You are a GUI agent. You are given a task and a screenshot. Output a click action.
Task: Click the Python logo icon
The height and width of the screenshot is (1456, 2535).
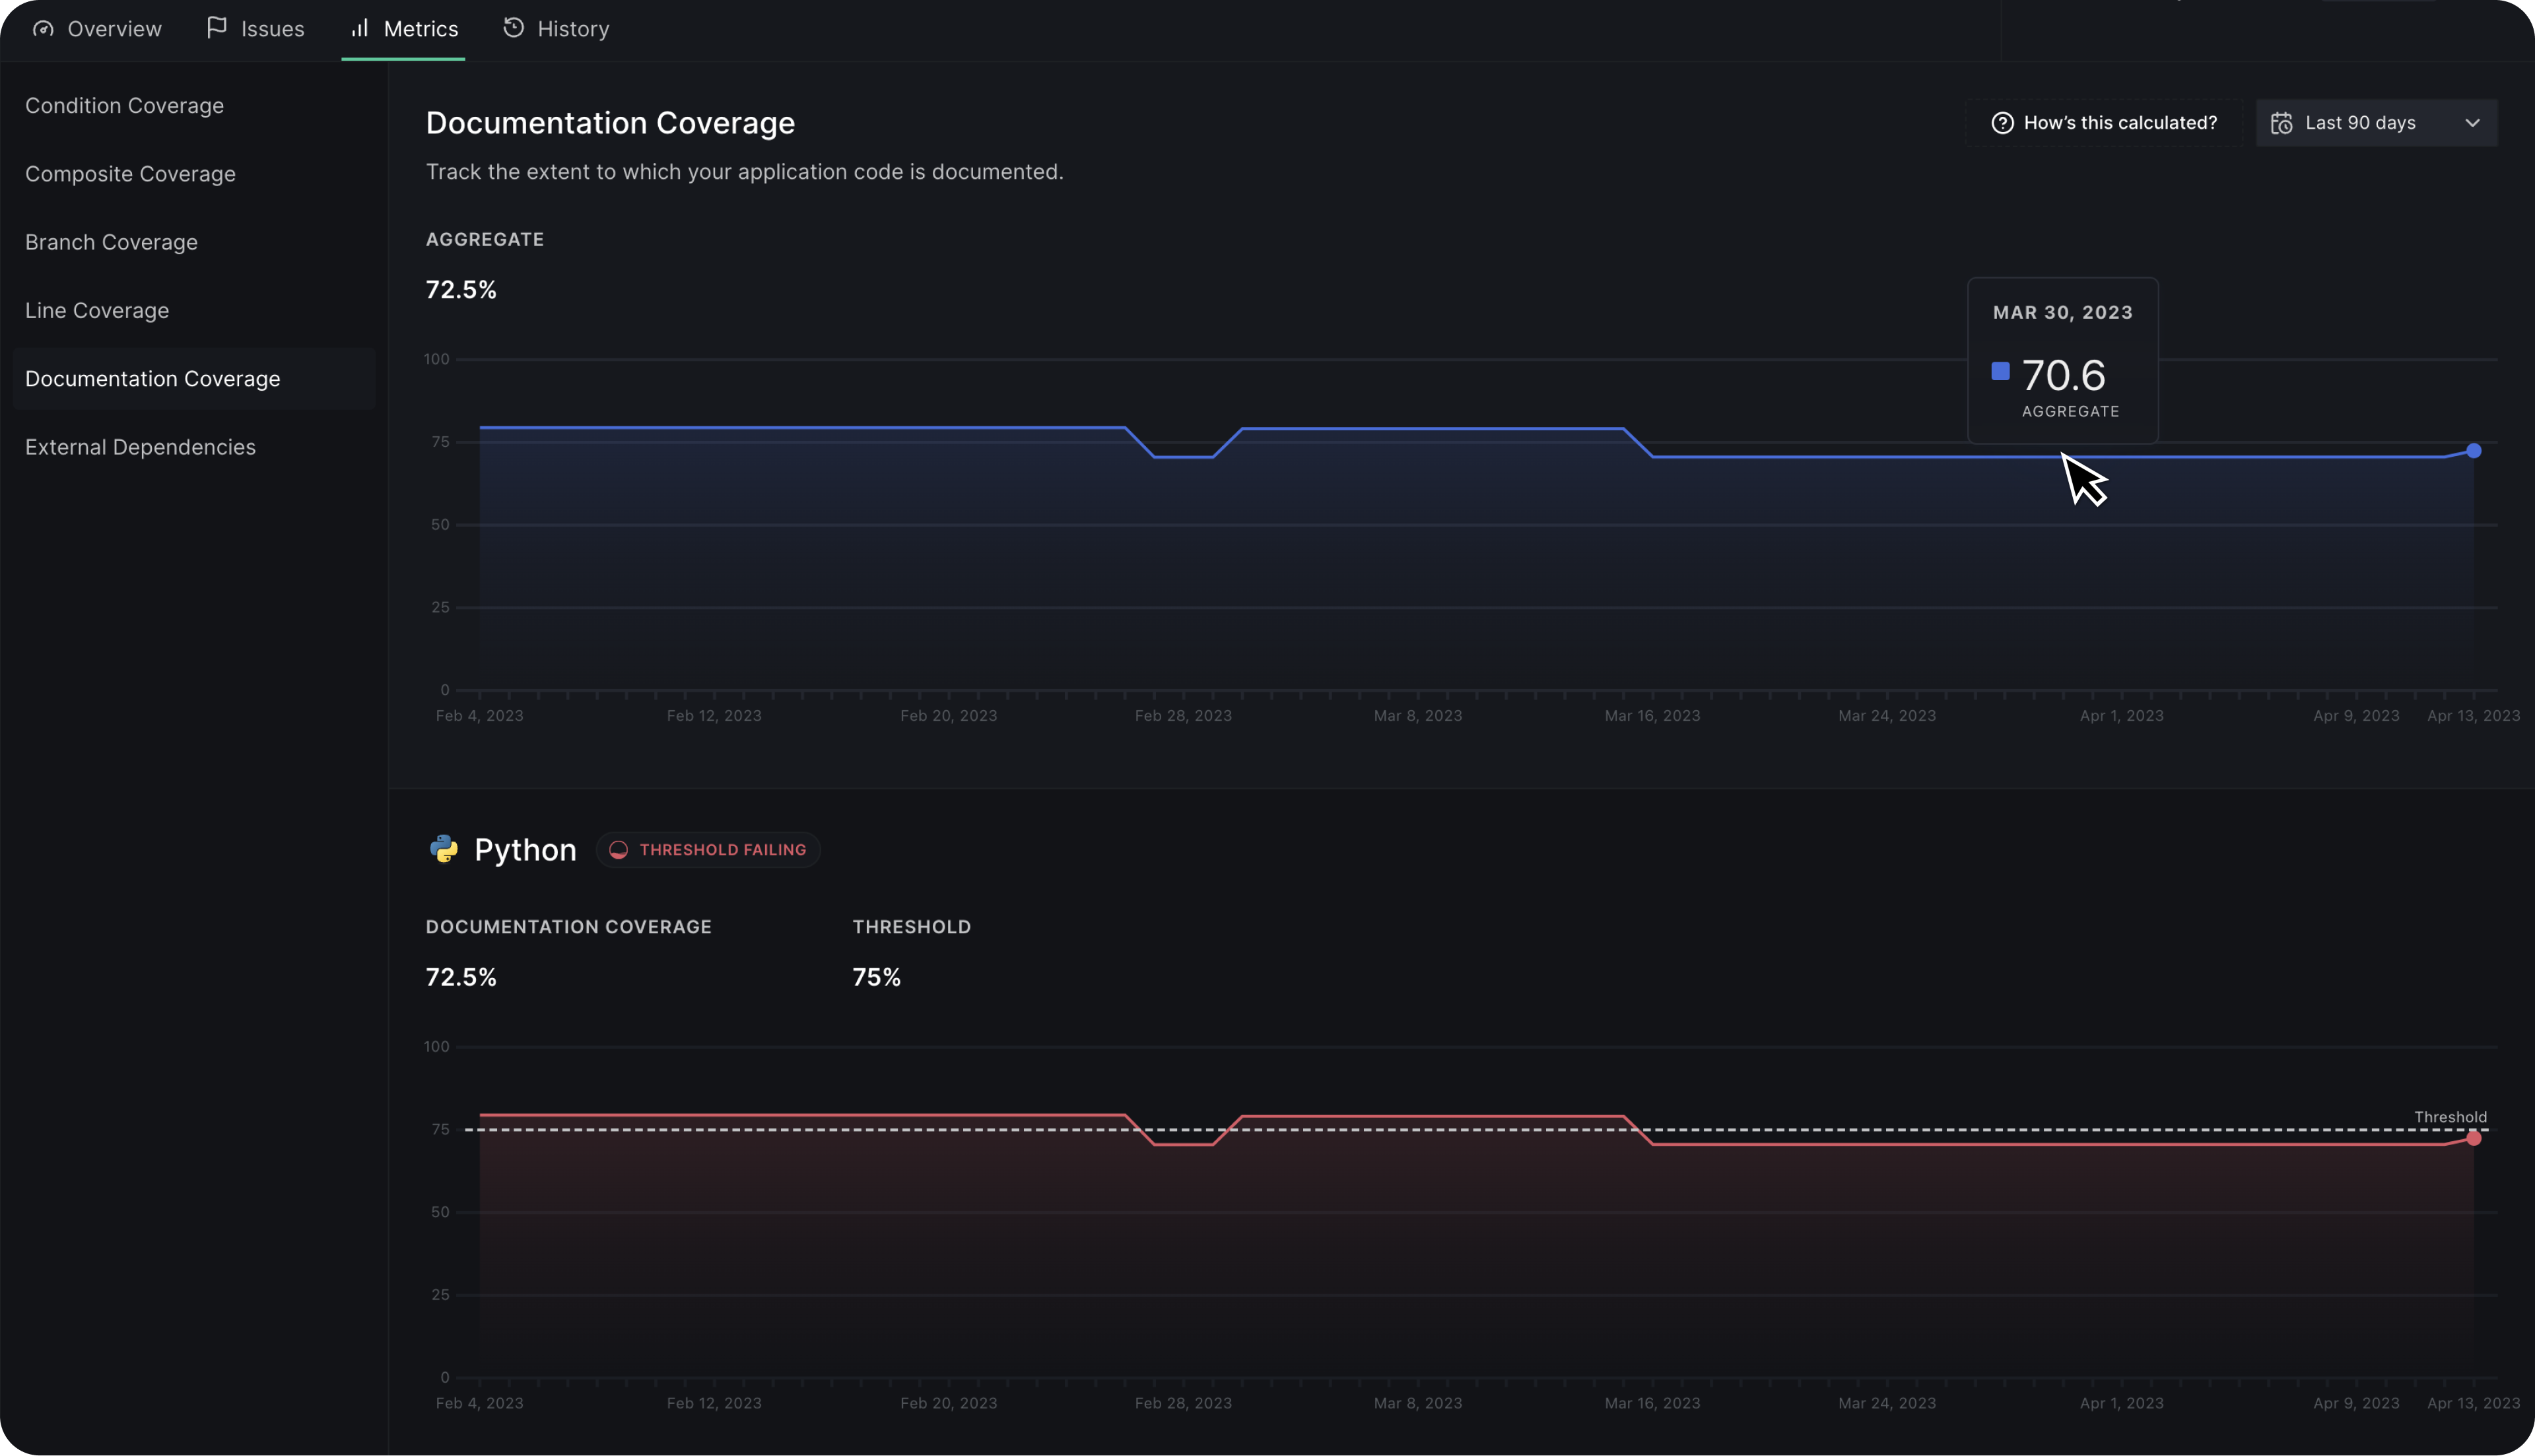pos(444,849)
